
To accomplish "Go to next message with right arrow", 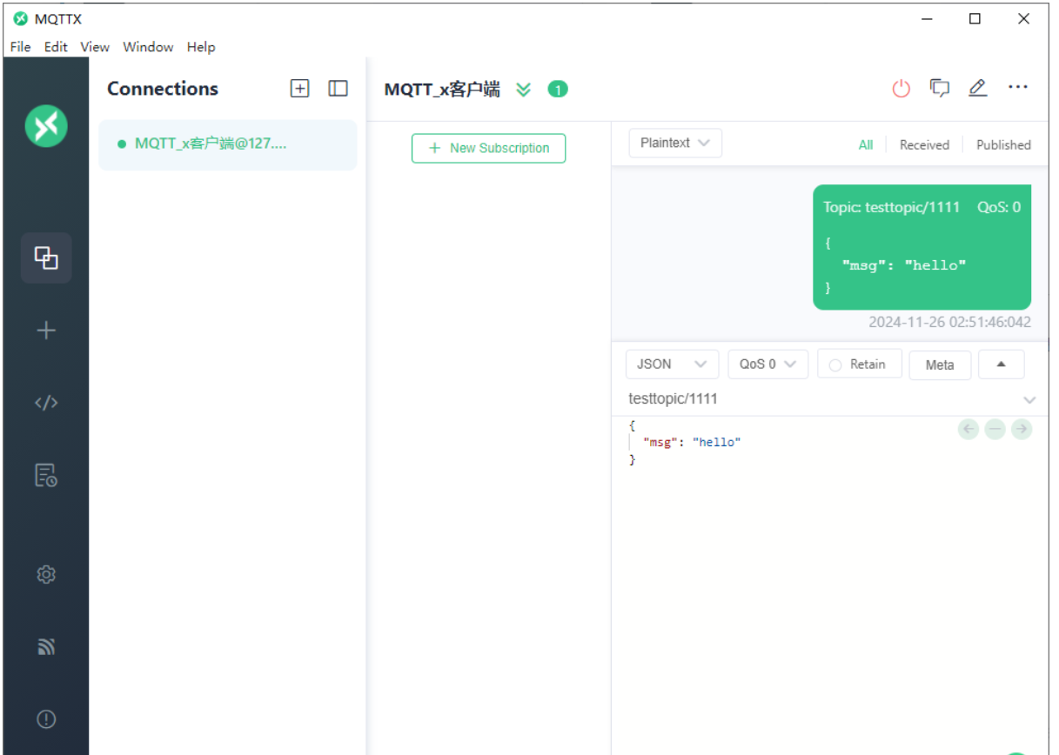I will point(1022,429).
